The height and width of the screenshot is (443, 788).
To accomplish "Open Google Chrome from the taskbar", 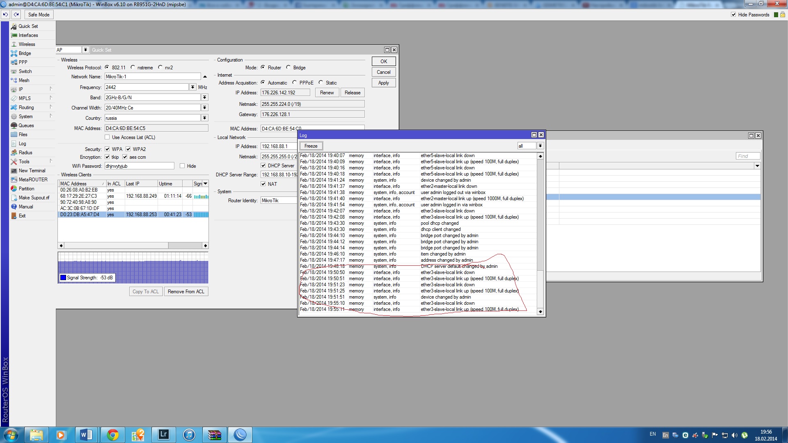I will pyautogui.click(x=112, y=435).
